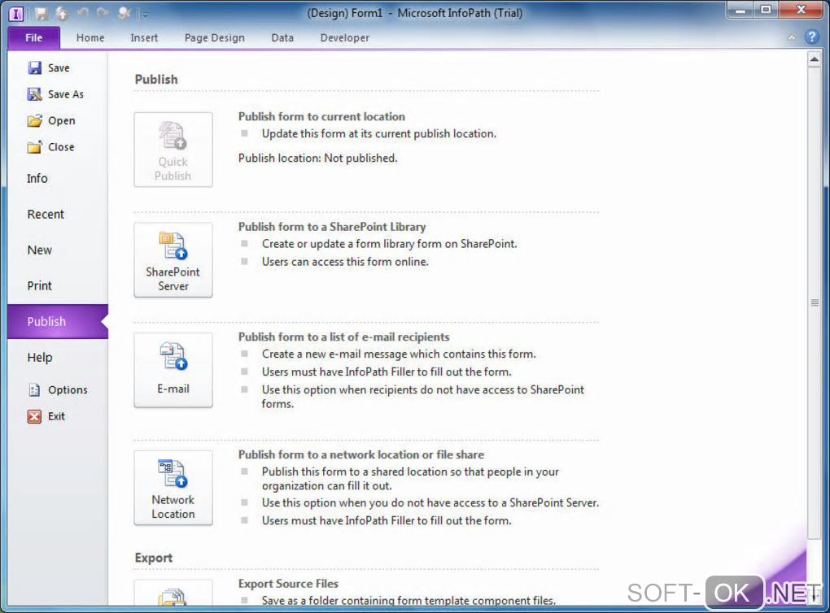This screenshot has width=830, height=613.
Task: Close the InfoPath window
Action: tap(801, 10)
